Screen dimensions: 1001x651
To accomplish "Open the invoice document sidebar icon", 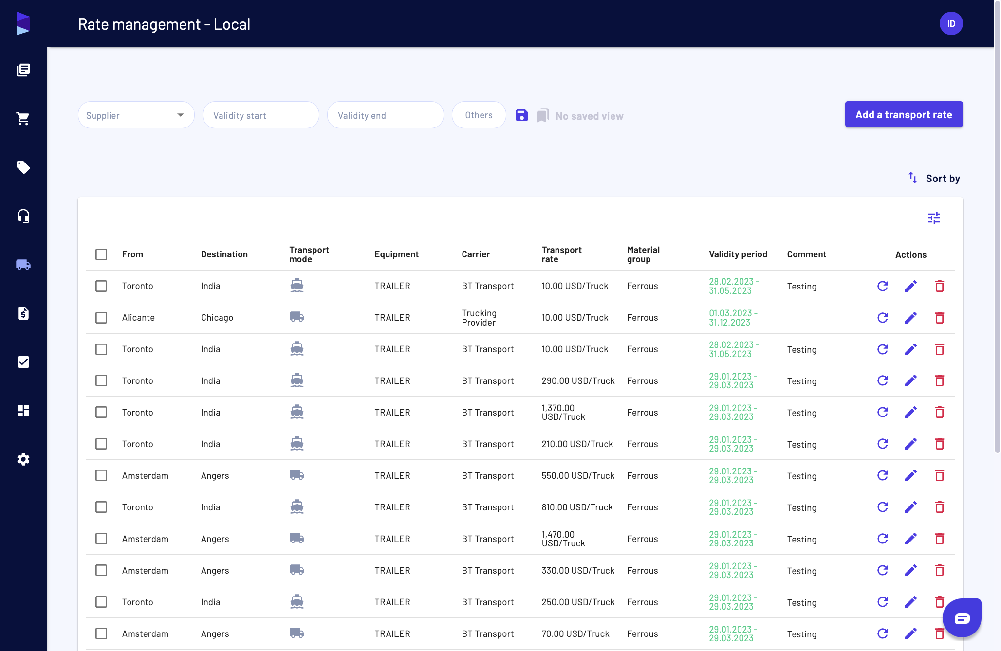I will point(23,313).
